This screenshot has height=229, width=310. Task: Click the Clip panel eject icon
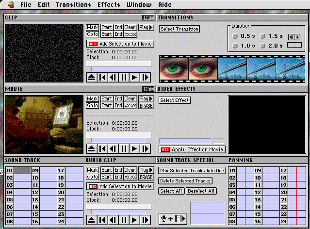pos(92,77)
